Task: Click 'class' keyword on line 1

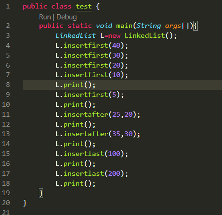Action: coord(62,7)
